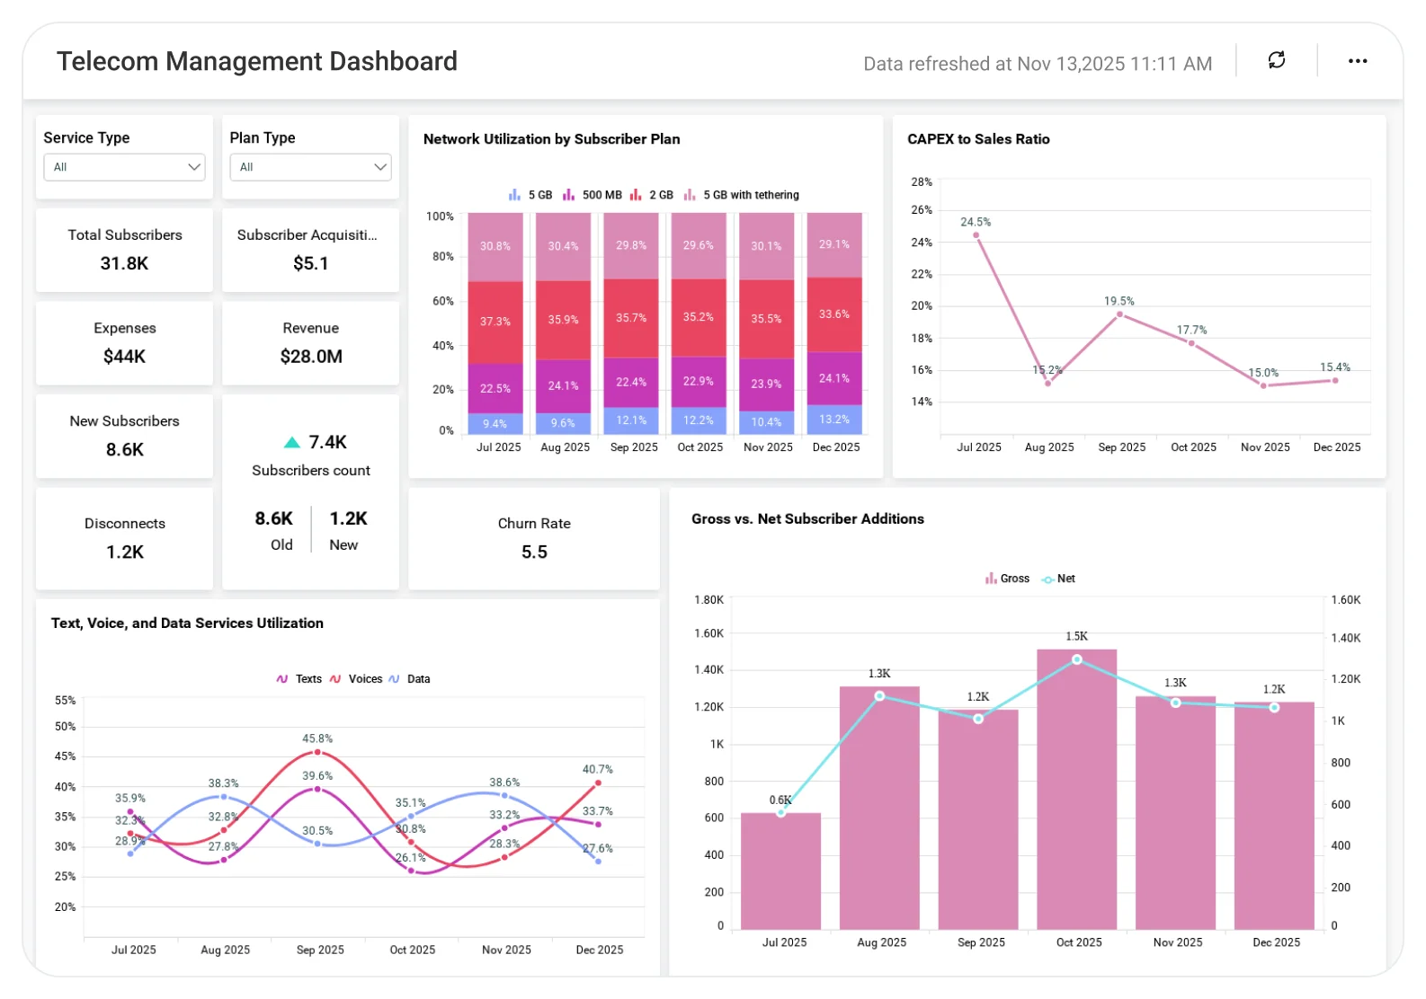Select the Revenue $28.0M card
The image size is (1426, 999).
pos(310,343)
